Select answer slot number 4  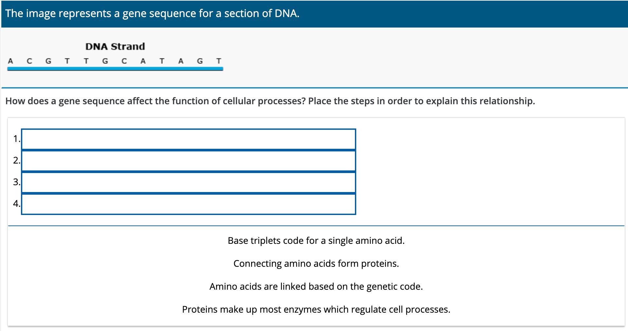coord(189,204)
